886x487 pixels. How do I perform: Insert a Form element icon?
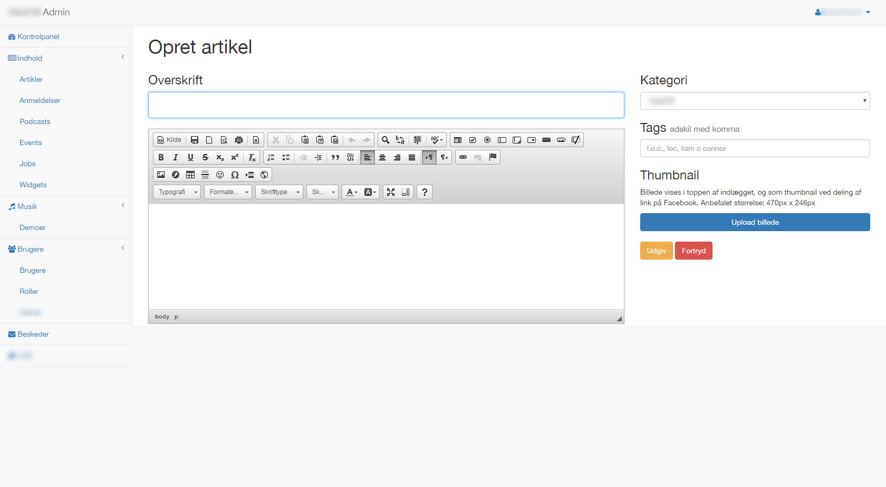(458, 140)
